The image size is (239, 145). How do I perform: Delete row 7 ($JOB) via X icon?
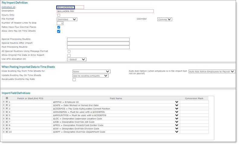(x=7, y=122)
